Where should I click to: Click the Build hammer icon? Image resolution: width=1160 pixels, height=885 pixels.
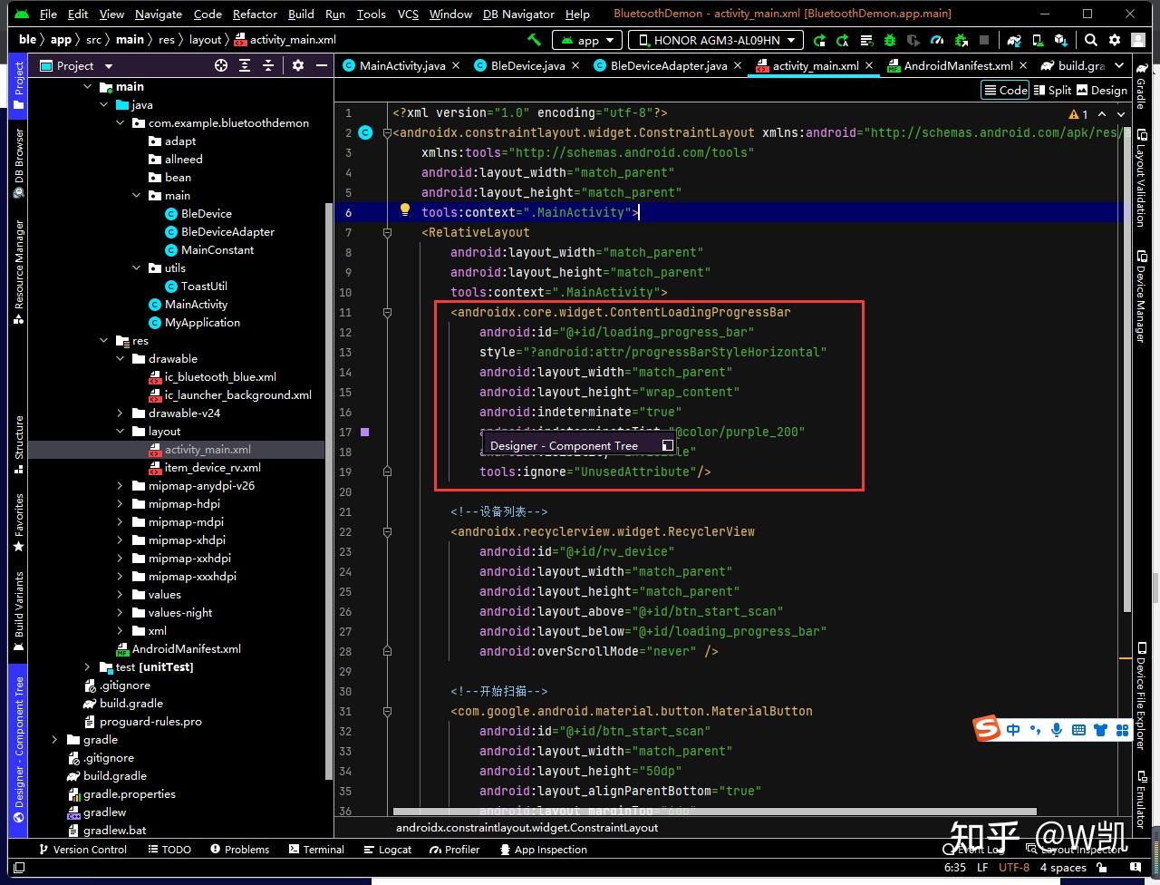click(535, 40)
